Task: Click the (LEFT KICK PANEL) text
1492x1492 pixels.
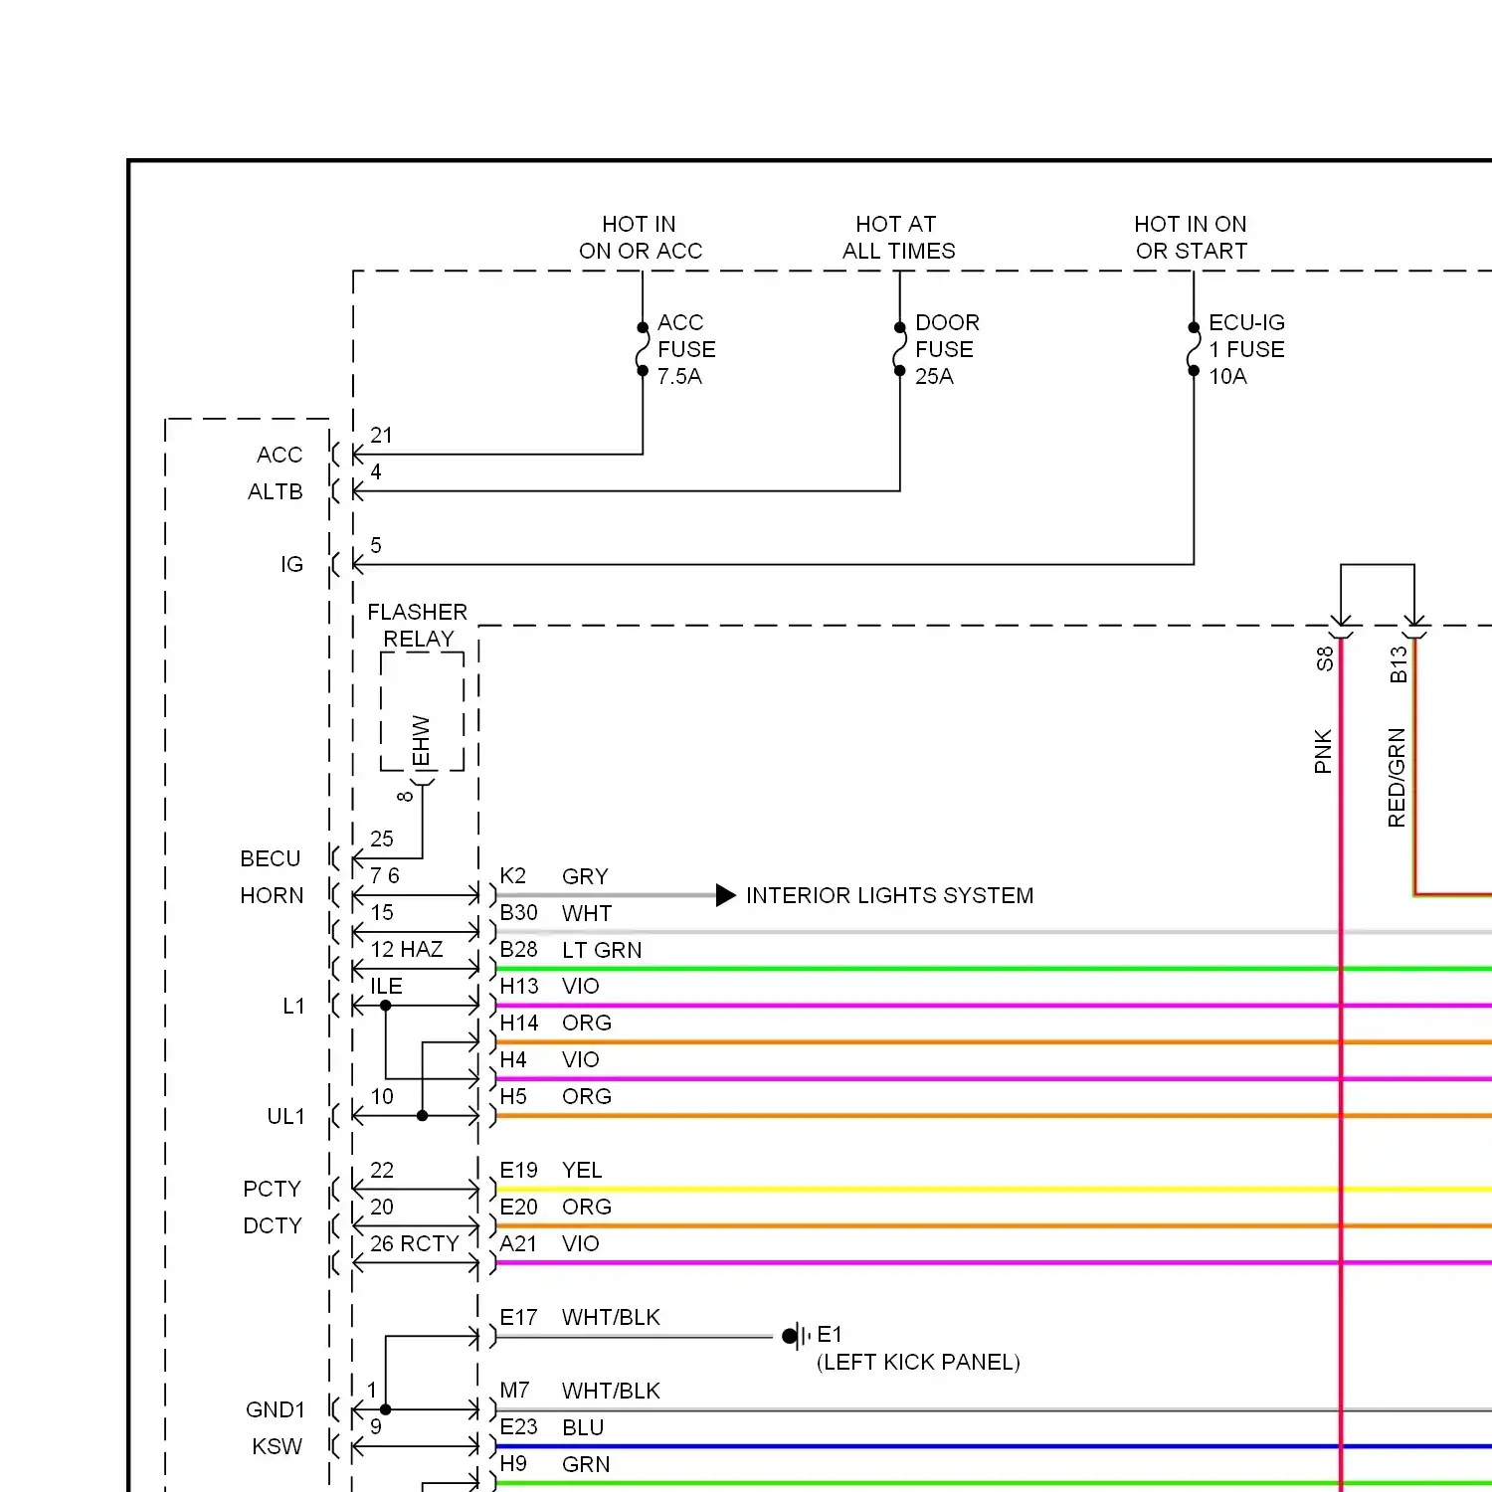Action: click(x=918, y=1362)
